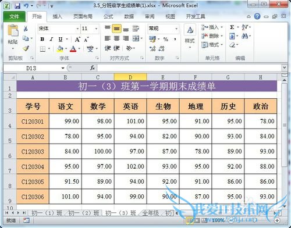Align text left
291x228 pixels.
coord(108,38)
